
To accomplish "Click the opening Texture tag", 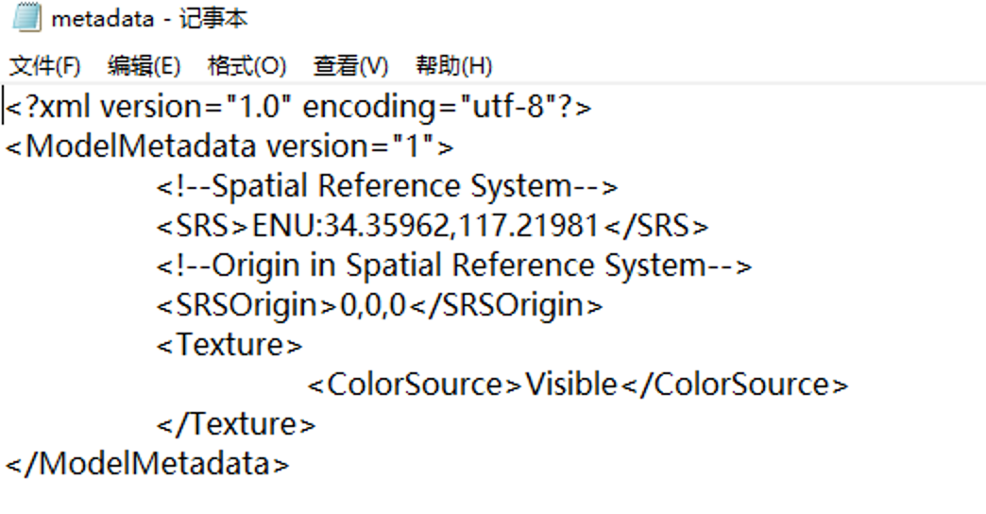I will tap(229, 345).
